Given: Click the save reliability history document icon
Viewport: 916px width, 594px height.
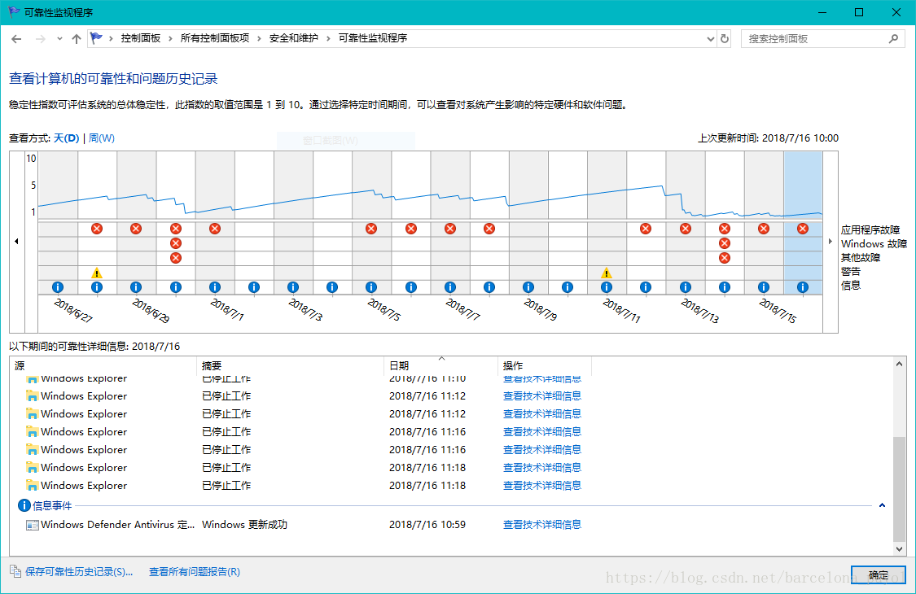Looking at the screenshot, I should tap(15, 570).
